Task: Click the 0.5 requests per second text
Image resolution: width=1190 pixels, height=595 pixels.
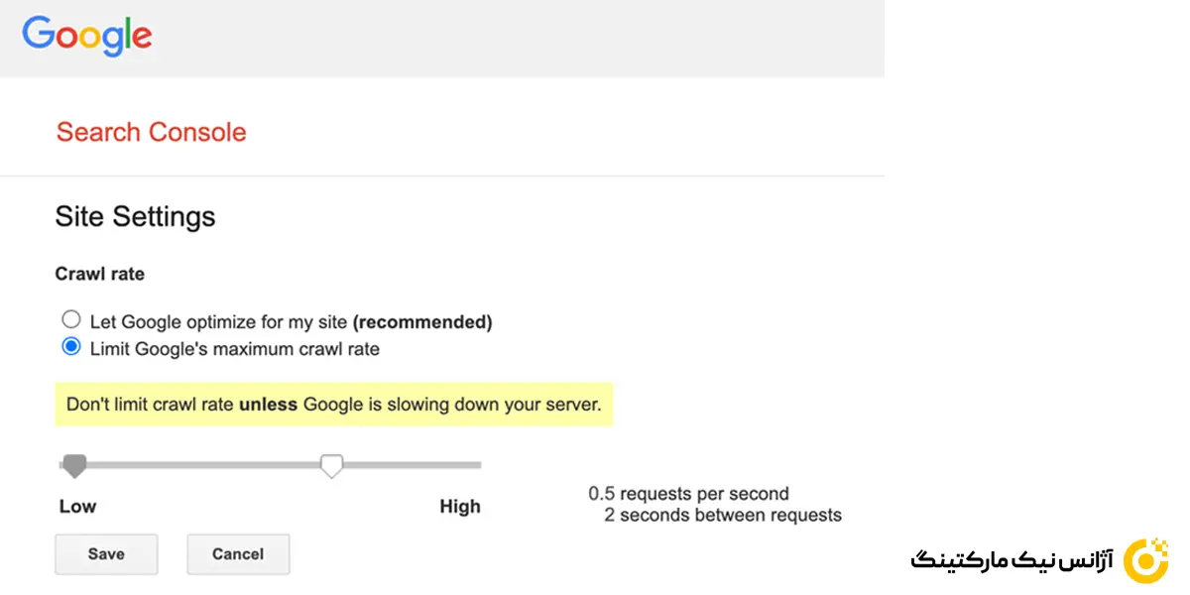Action: 688,494
